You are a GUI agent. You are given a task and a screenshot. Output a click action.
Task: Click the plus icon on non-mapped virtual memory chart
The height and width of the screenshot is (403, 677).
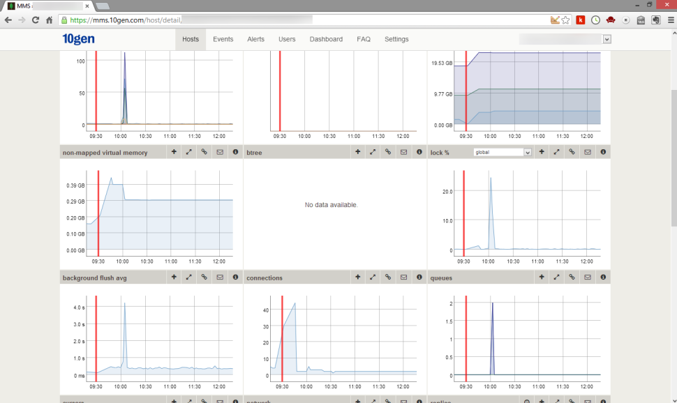coord(174,152)
